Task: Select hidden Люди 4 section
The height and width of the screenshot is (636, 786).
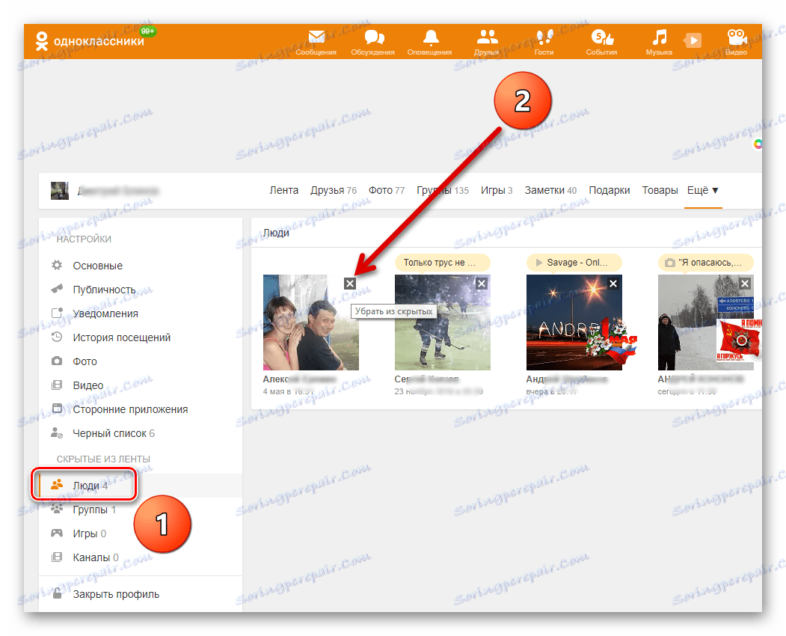Action: [141, 486]
